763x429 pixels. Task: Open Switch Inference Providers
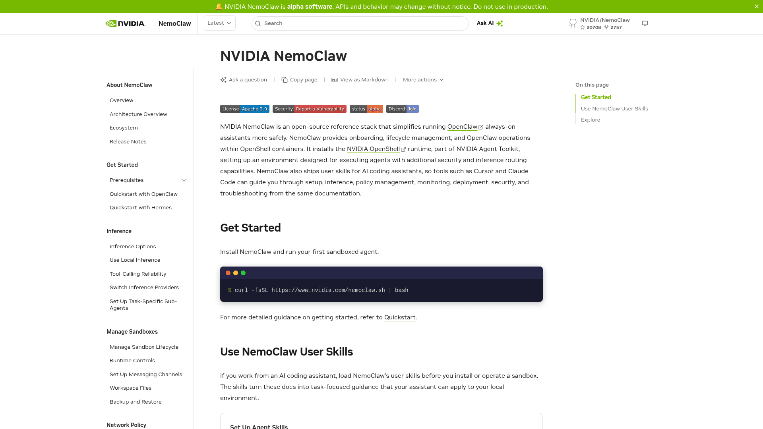point(144,288)
